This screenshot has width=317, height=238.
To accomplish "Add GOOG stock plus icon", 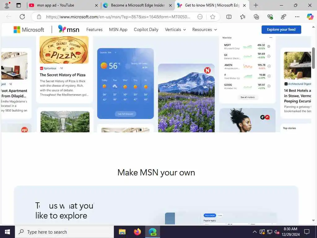I will 269,86.
